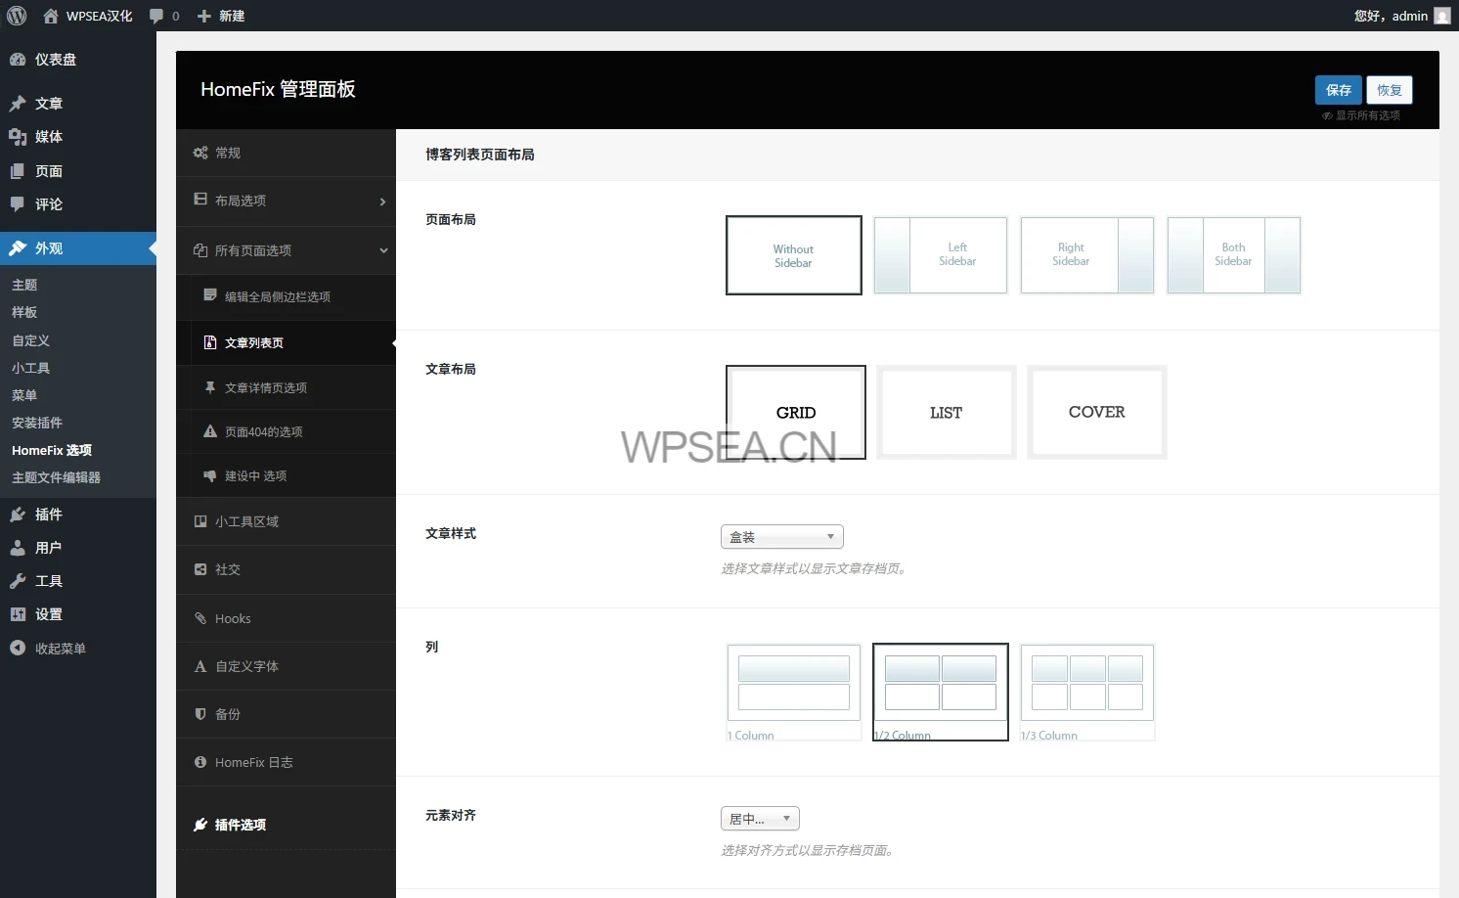Click the 恢复 restore button
This screenshot has width=1459, height=898.
pos(1389,90)
